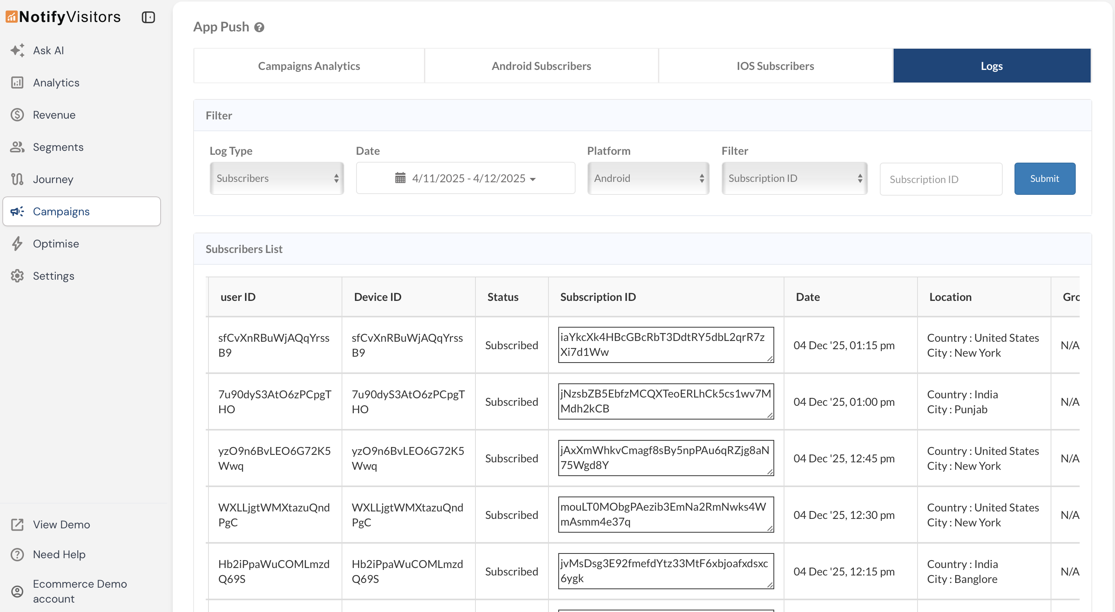Viewport: 1115px width, 612px height.
Task: Open Settings gear icon
Action: [17, 276]
